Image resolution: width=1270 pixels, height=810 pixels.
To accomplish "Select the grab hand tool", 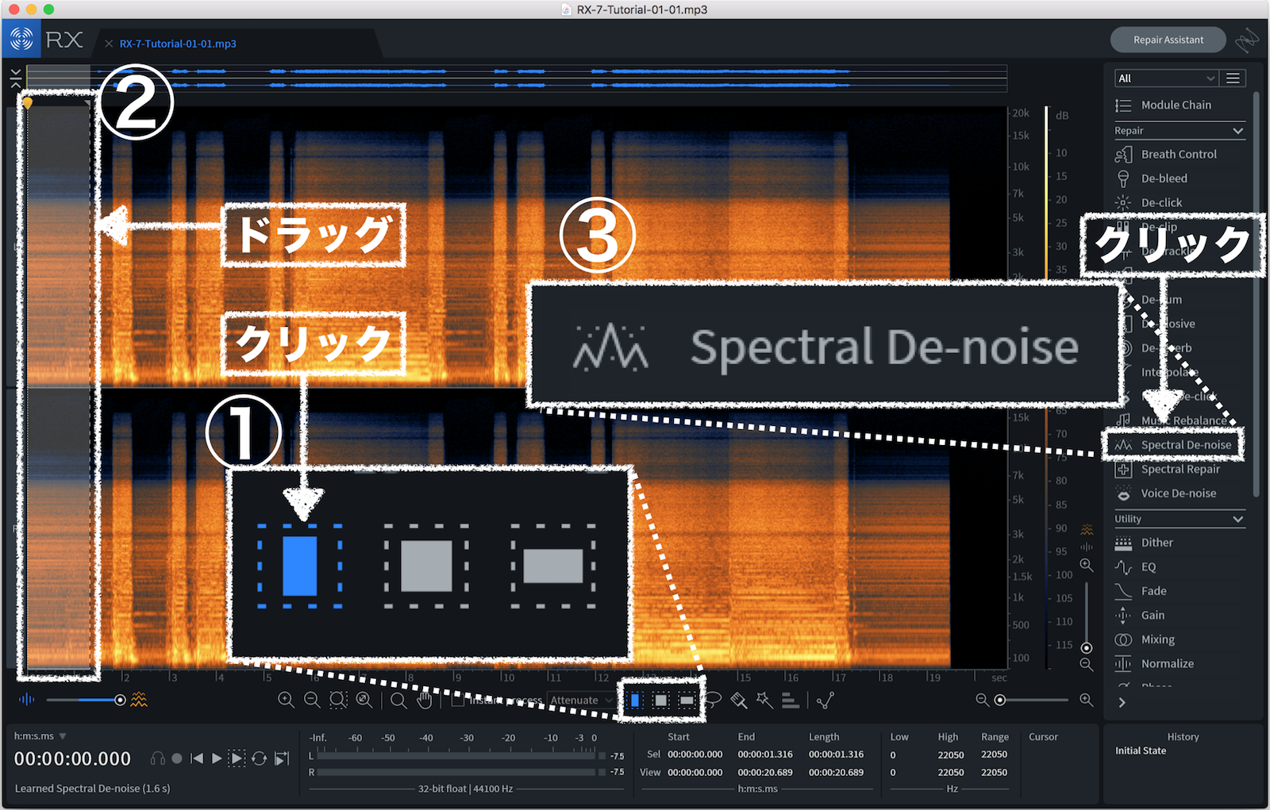I will [x=425, y=700].
